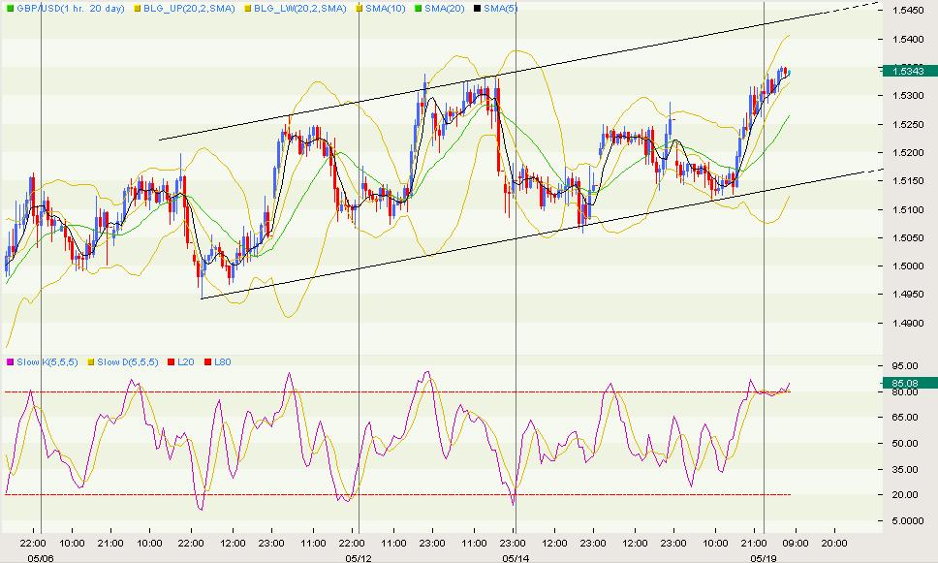Click the 05/06 date label
938x563 pixels.
coord(40,557)
